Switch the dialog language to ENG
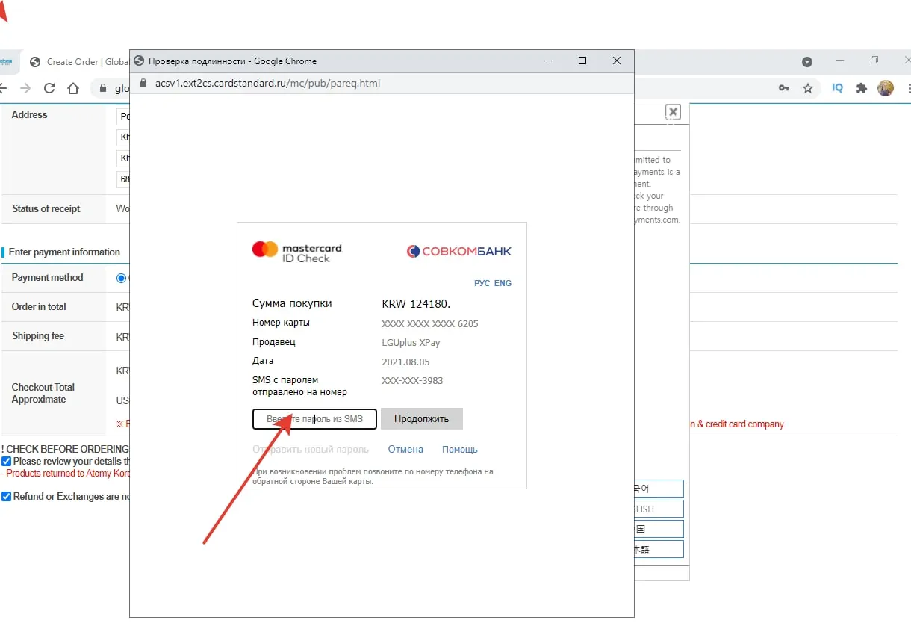 (503, 284)
